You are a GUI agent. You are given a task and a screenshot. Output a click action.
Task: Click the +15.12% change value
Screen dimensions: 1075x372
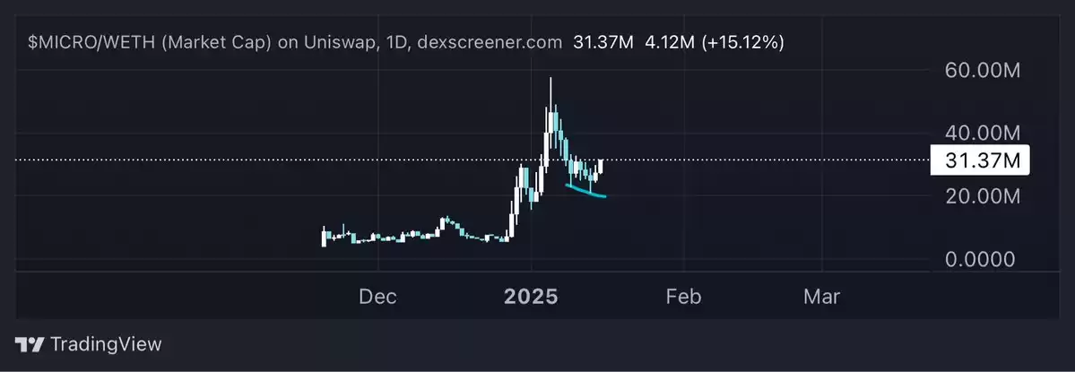742,42
